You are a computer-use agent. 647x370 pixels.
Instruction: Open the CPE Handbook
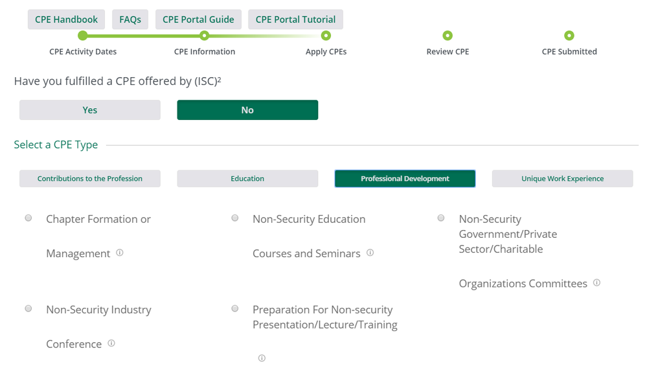click(x=66, y=19)
